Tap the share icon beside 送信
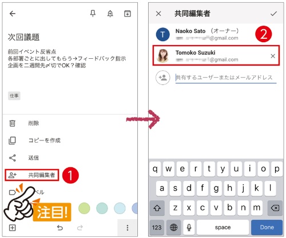This screenshot has height=238, width=286. 13,158
